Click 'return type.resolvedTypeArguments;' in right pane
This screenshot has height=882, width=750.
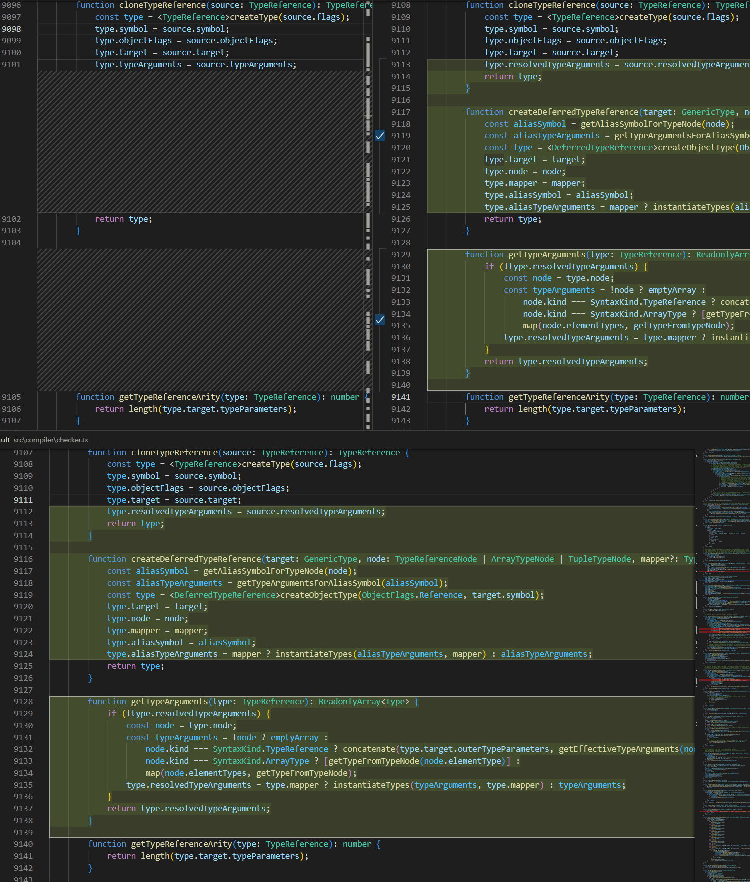(566, 362)
